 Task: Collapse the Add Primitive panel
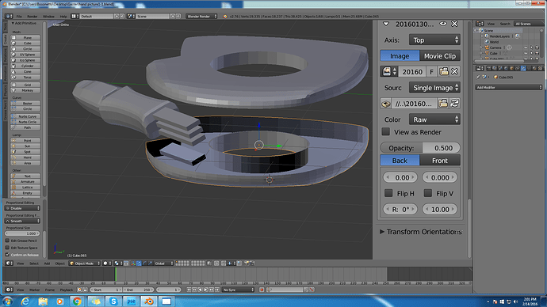click(x=13, y=23)
